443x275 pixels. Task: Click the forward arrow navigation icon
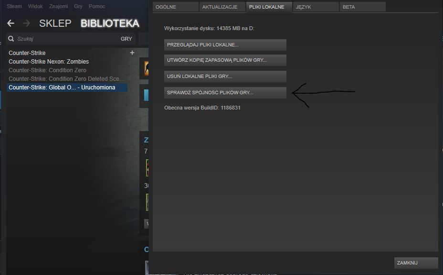coord(26,23)
